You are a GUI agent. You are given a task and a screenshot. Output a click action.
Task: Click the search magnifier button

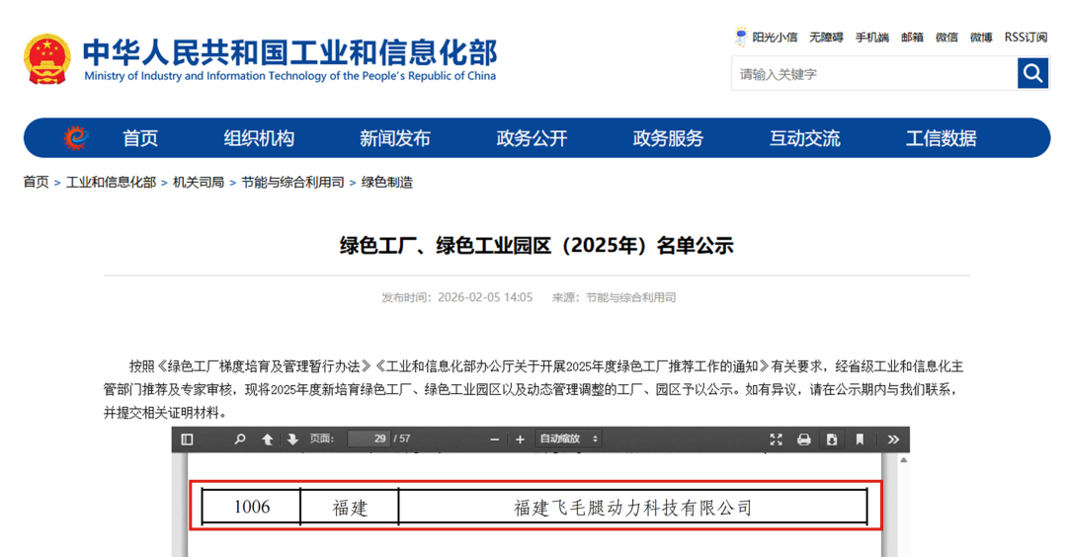tap(1032, 73)
